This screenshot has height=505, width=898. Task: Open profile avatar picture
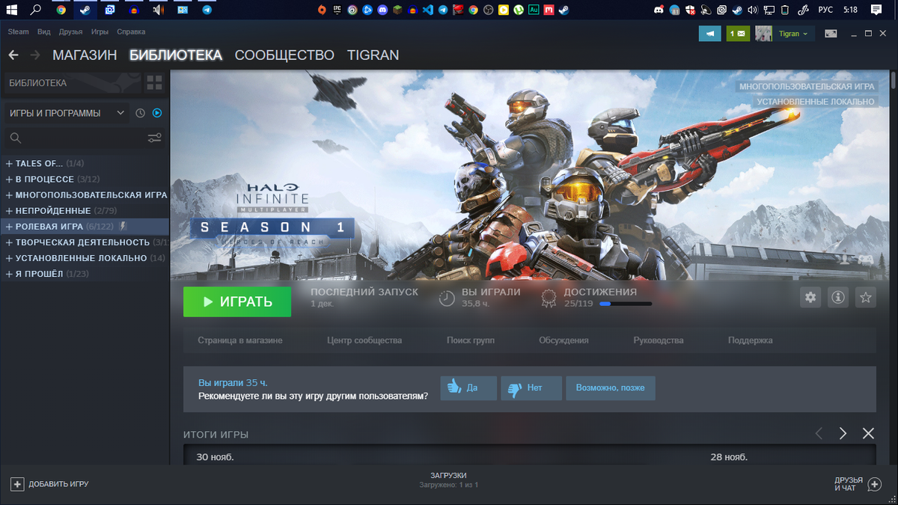click(x=763, y=34)
